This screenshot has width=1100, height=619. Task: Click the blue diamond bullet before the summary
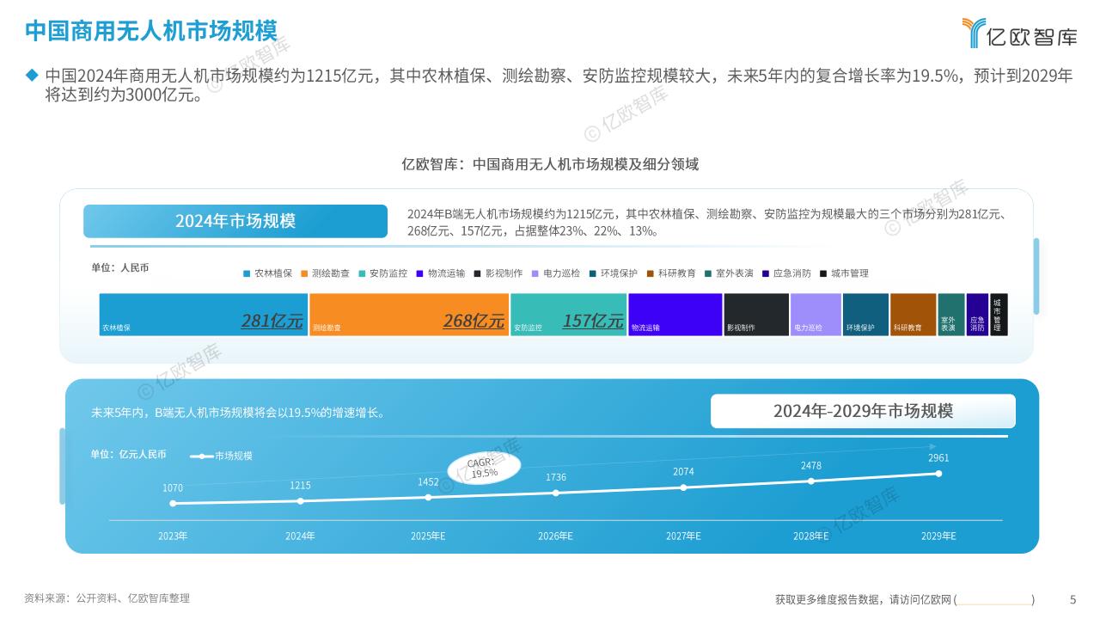pyautogui.click(x=32, y=76)
